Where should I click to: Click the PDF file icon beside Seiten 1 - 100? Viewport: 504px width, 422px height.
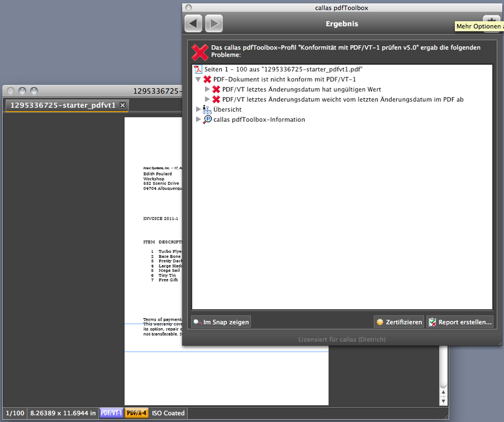pos(198,70)
